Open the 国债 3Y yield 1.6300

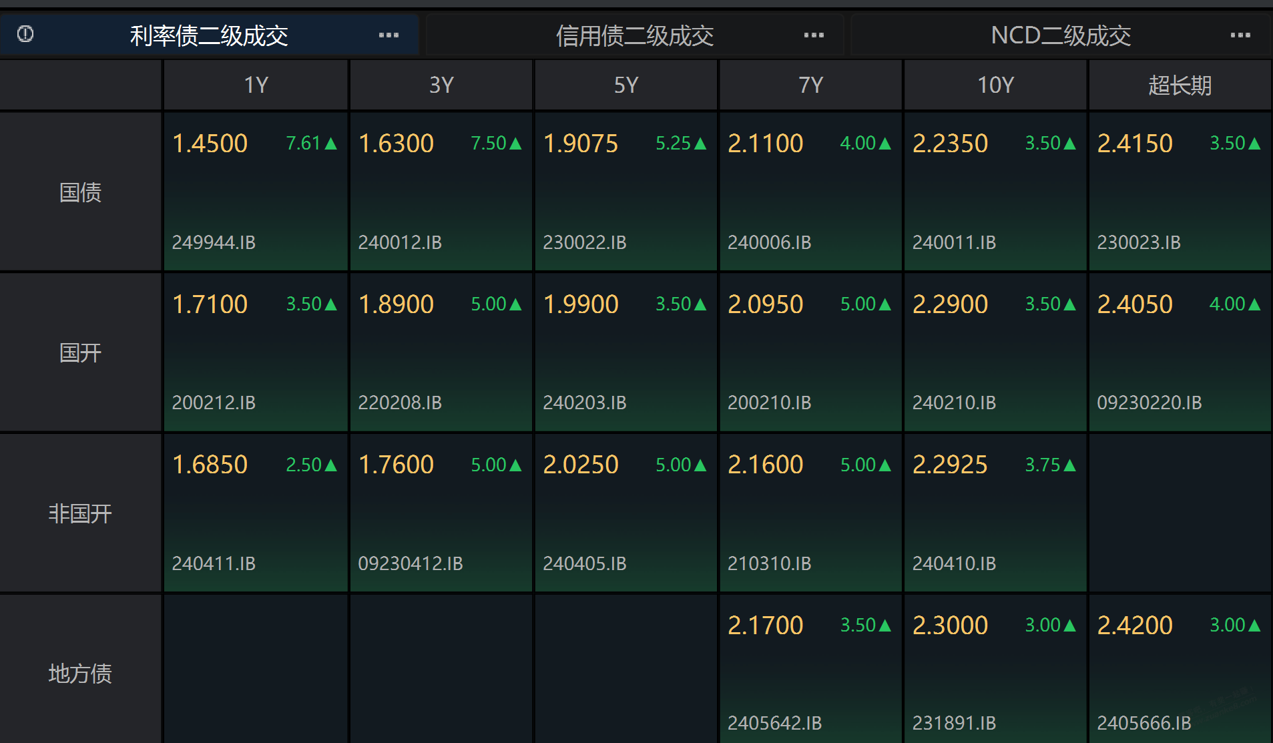[396, 144]
